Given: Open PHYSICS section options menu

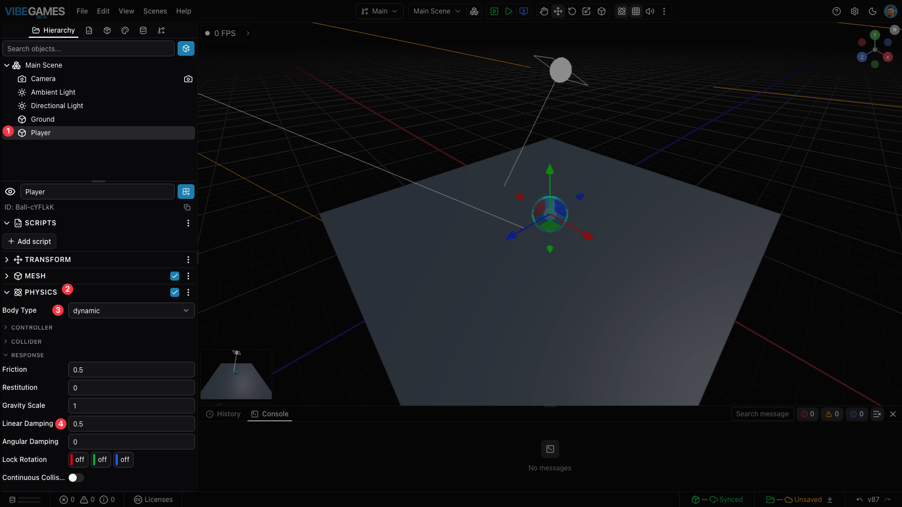Looking at the screenshot, I should coord(188,292).
